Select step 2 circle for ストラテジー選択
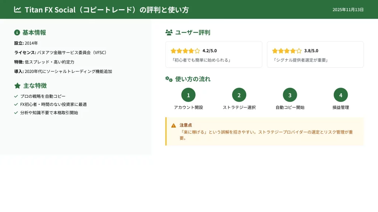 click(239, 95)
